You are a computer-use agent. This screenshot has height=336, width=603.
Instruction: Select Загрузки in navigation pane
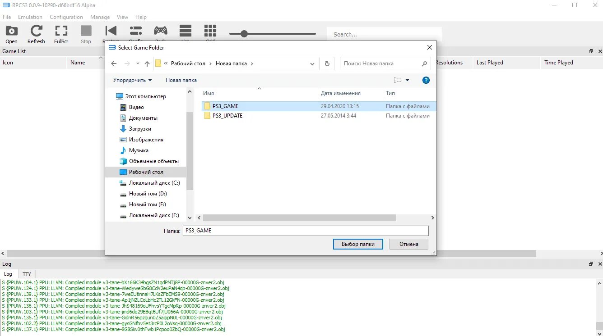click(x=140, y=129)
